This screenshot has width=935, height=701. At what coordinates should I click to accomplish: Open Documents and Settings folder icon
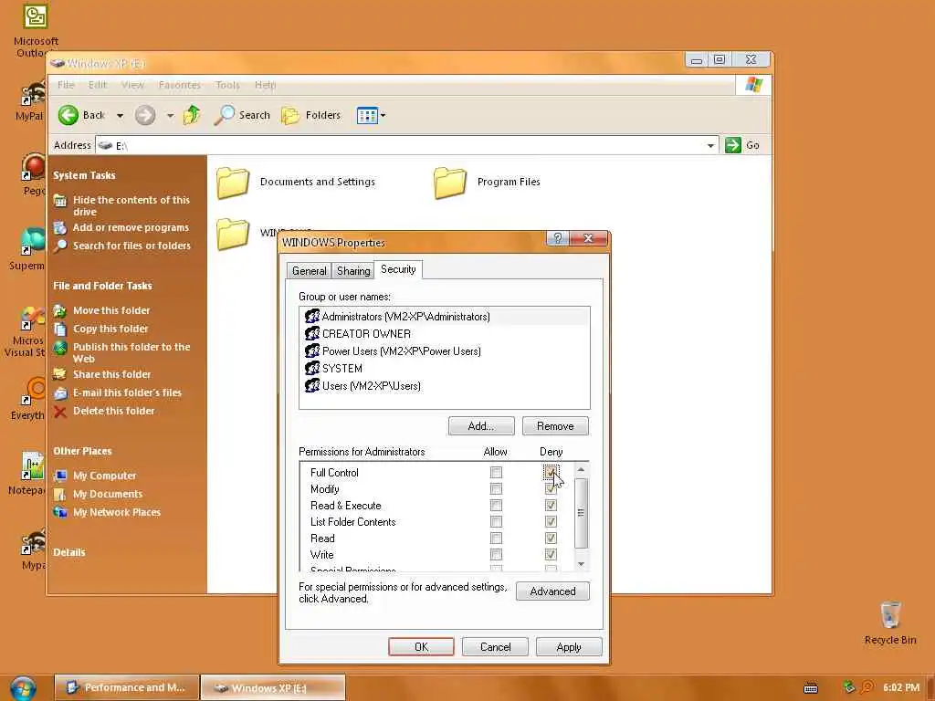pyautogui.click(x=233, y=183)
